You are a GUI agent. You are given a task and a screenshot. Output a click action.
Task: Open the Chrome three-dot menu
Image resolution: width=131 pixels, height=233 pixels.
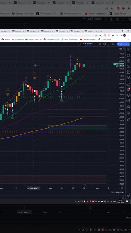tap(128, 35)
